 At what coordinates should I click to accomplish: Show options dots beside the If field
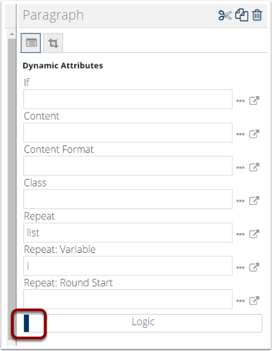pyautogui.click(x=240, y=101)
